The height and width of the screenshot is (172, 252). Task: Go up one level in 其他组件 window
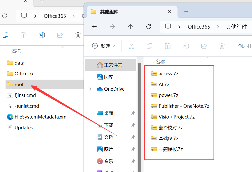click(x=130, y=26)
